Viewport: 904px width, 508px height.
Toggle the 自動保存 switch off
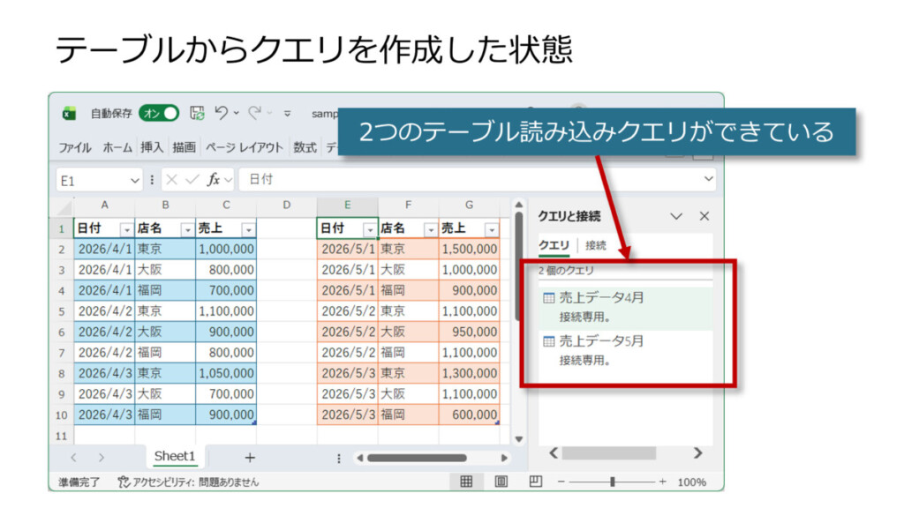159,113
